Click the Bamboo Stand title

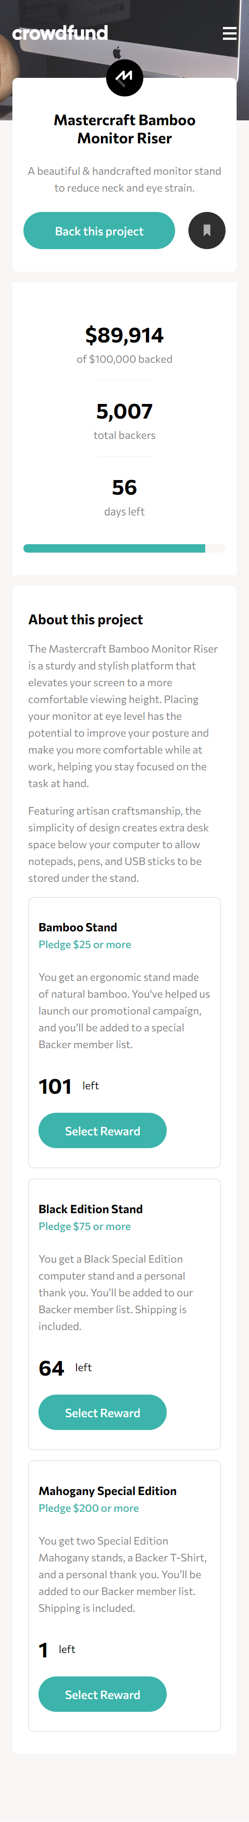(78, 926)
